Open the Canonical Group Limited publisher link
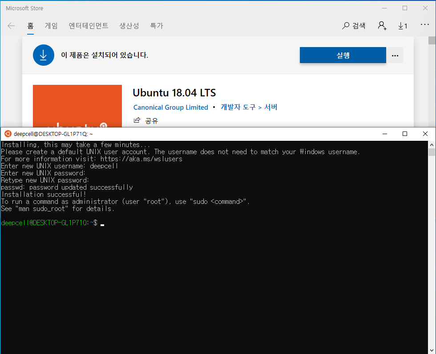436x354 pixels. coord(171,107)
